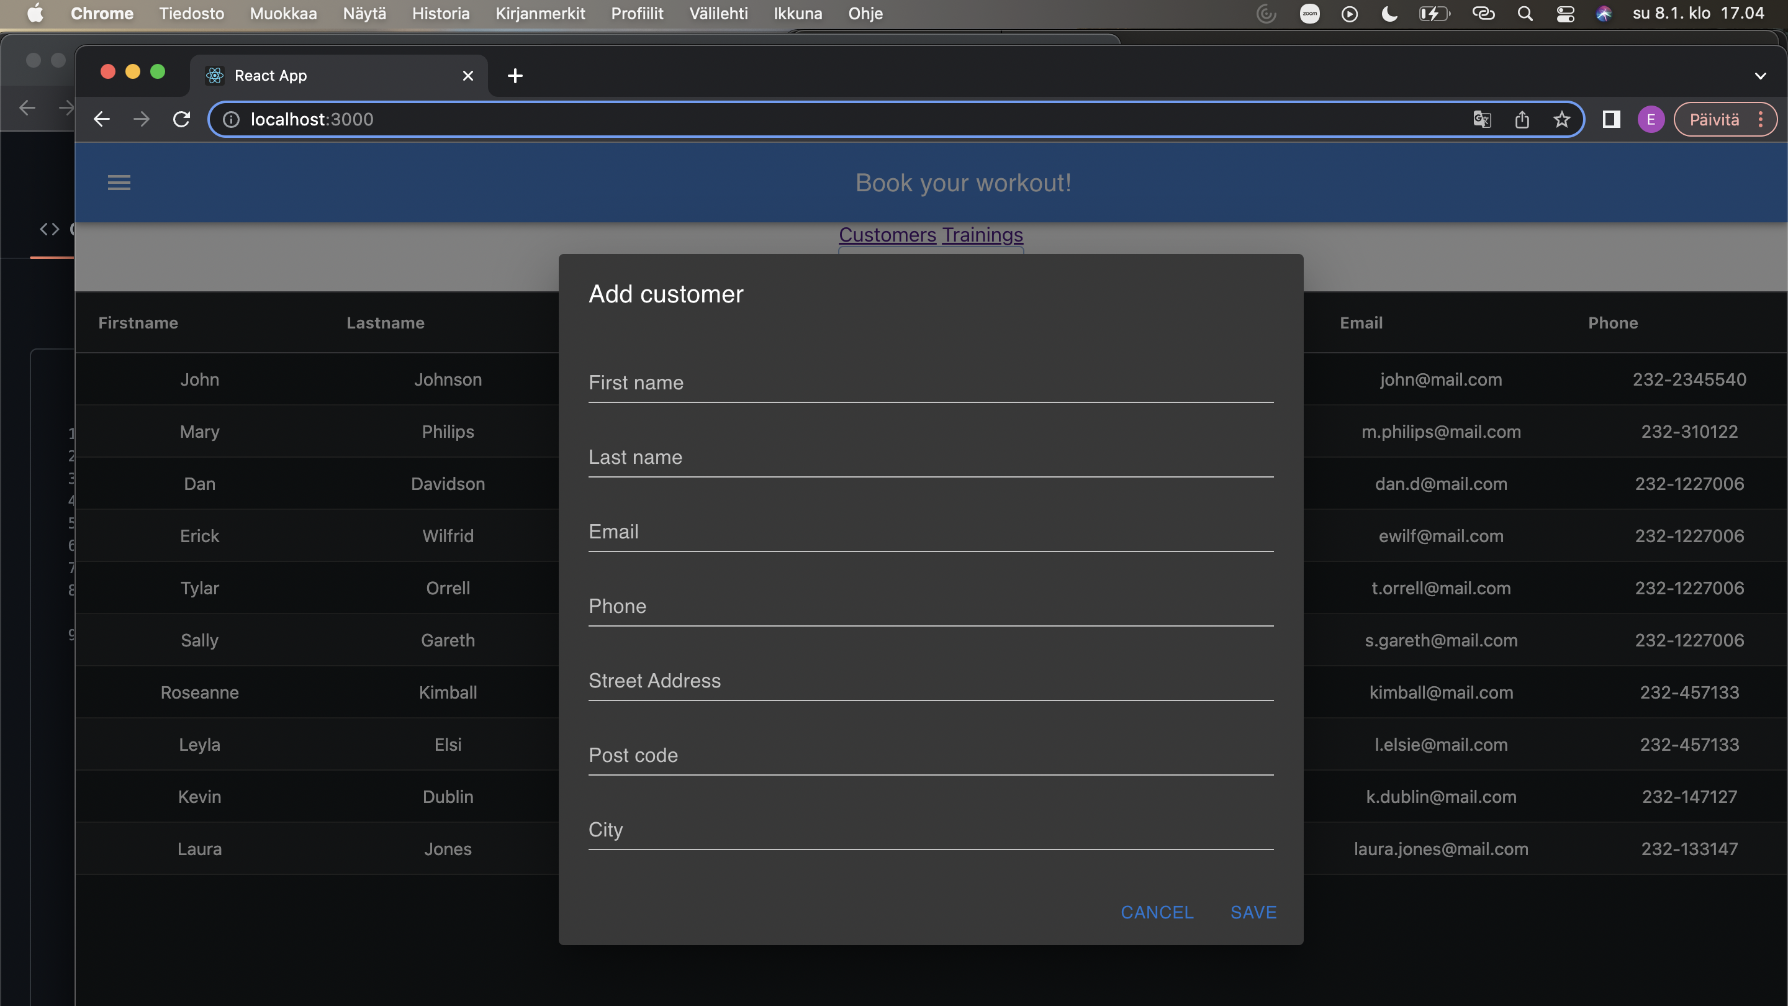
Task: Expand the tab search chevron
Action: (x=1759, y=76)
